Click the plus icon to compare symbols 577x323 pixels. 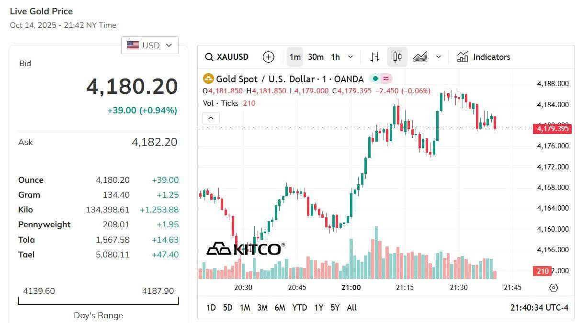pos(269,57)
